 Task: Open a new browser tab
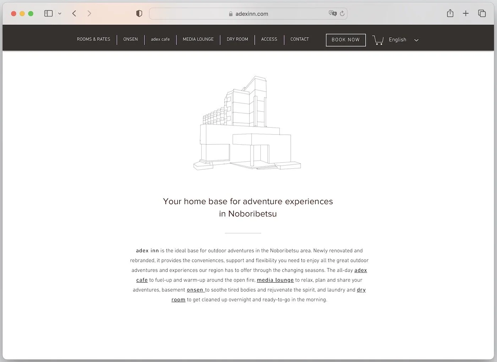click(466, 13)
